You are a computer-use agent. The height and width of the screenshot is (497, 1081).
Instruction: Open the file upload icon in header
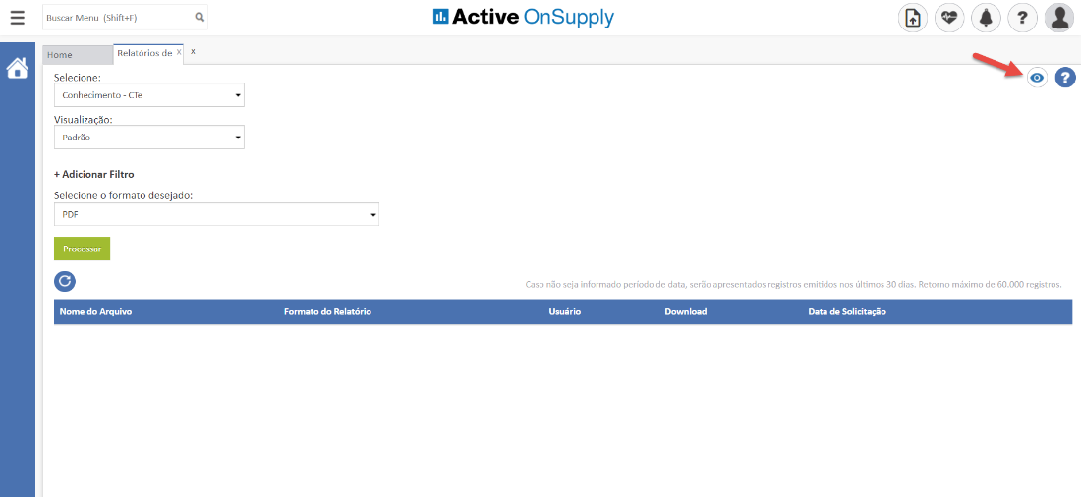913,18
